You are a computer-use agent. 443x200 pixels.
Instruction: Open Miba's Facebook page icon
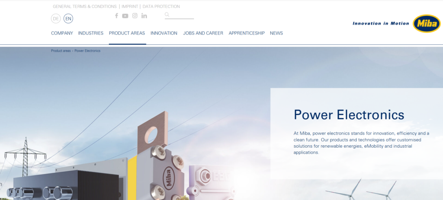coord(116,16)
